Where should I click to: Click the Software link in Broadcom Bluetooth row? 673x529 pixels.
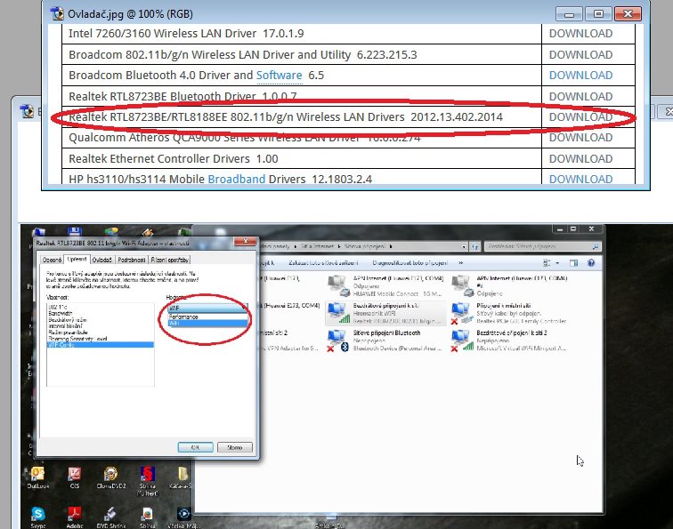(279, 75)
